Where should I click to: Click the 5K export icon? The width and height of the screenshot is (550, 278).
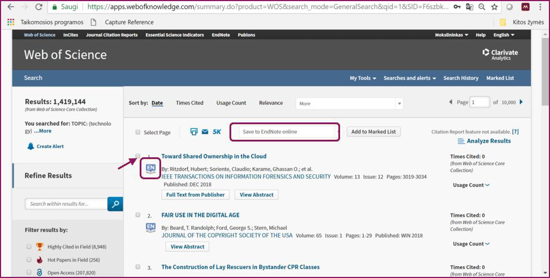[217, 132]
